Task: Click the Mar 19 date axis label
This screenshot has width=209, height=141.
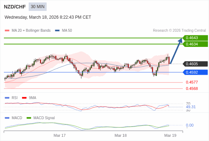Action: click(170, 135)
